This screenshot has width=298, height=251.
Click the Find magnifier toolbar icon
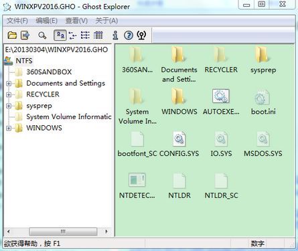(x=42, y=35)
